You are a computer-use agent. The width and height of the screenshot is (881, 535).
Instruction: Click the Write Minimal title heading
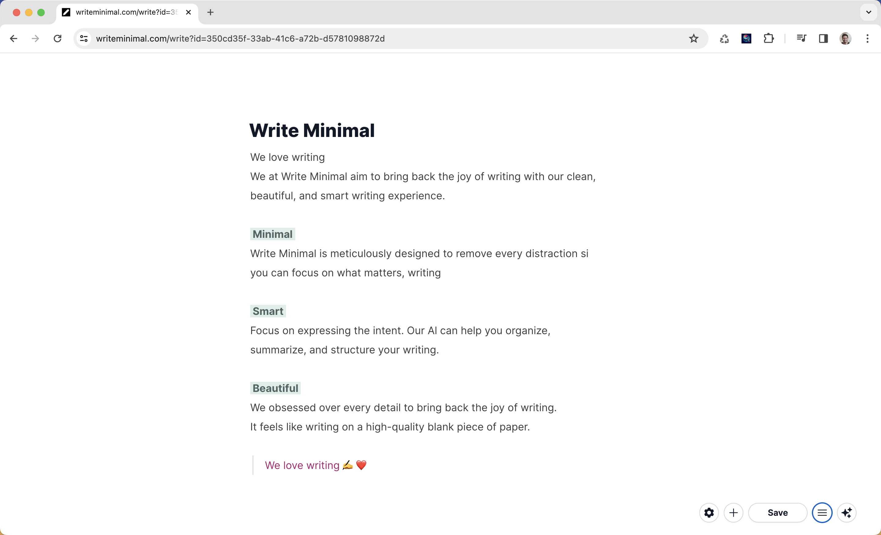click(312, 131)
